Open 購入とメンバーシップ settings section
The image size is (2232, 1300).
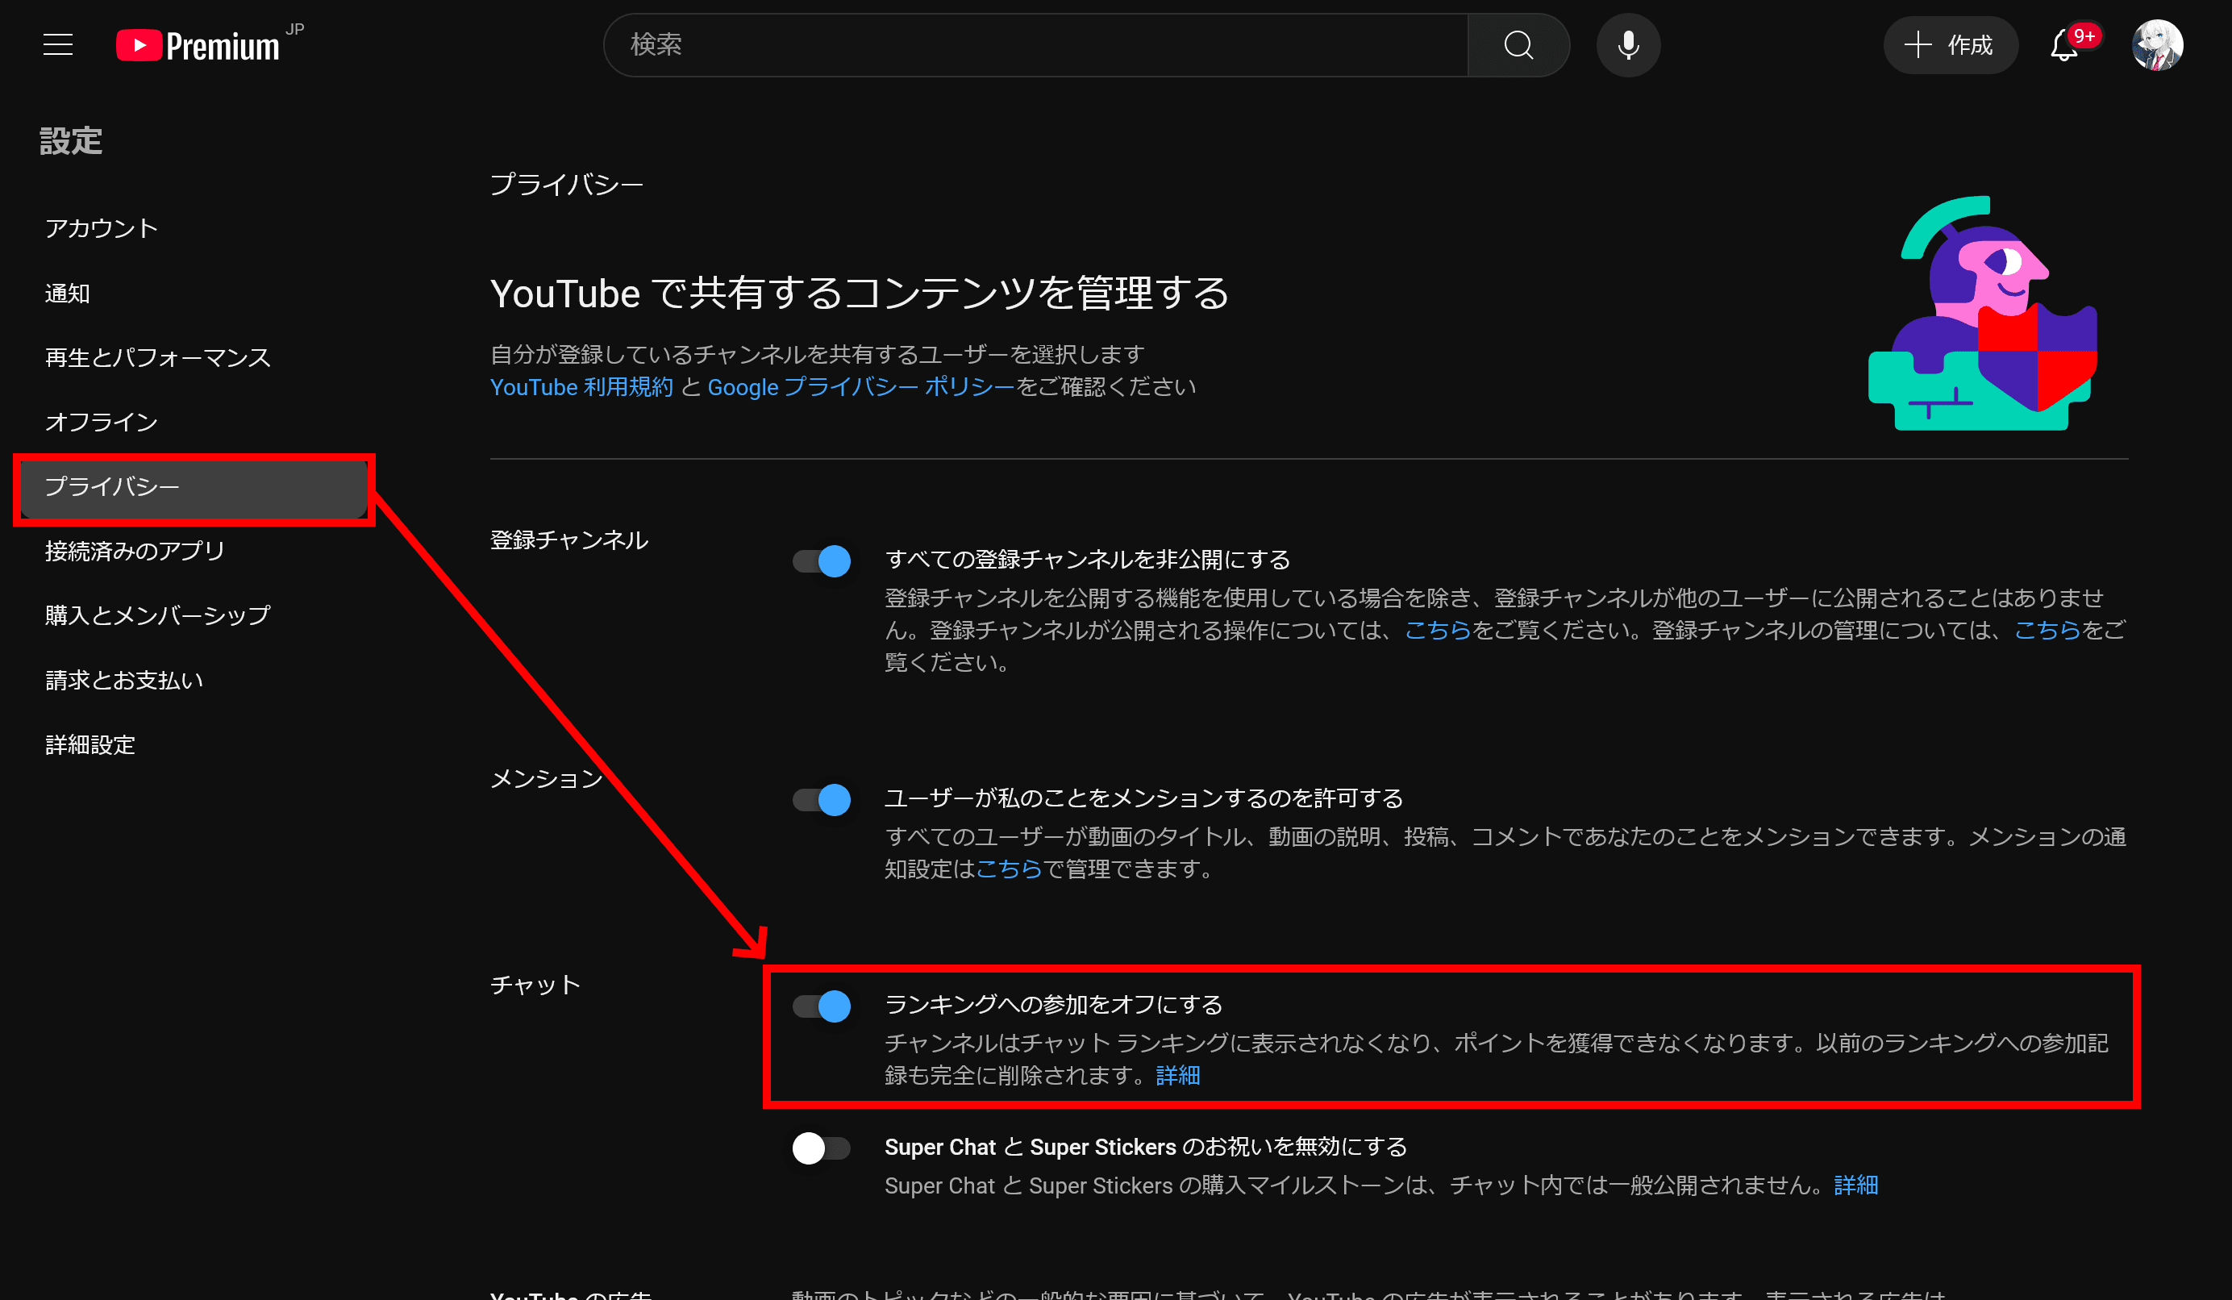click(x=158, y=615)
